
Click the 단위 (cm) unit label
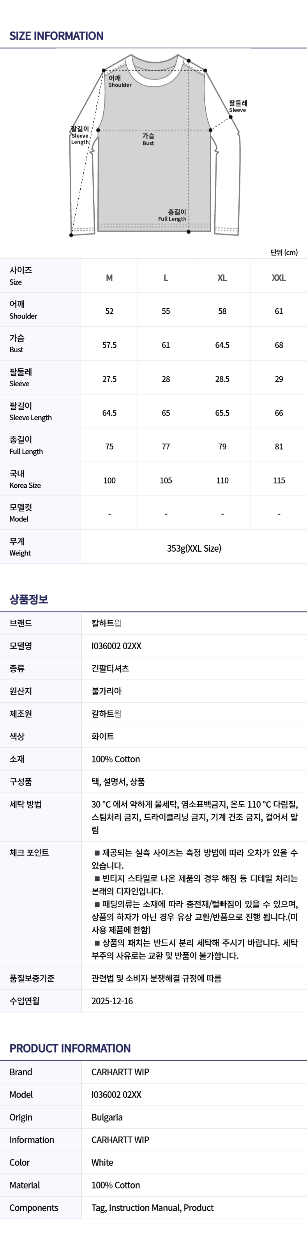tap(284, 252)
